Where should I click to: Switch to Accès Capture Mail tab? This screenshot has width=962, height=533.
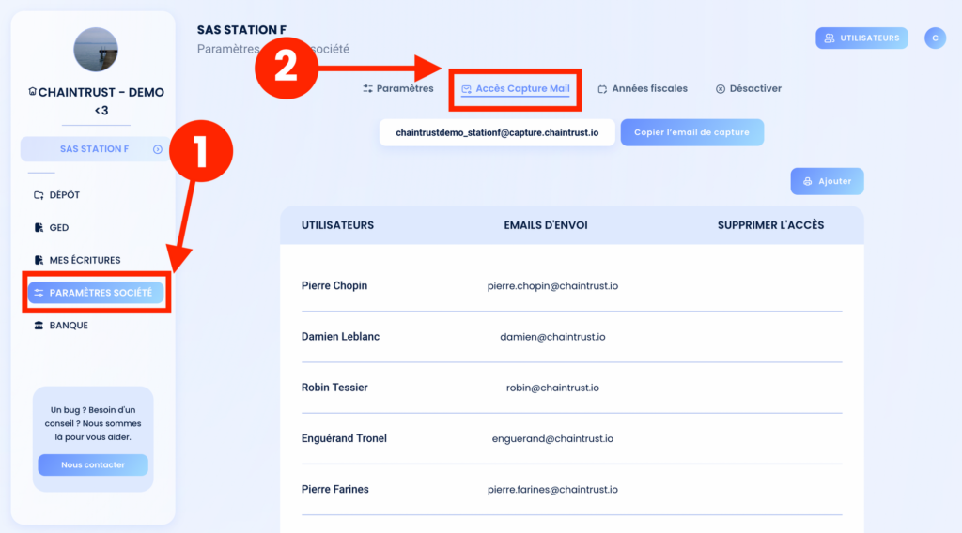[x=516, y=89]
